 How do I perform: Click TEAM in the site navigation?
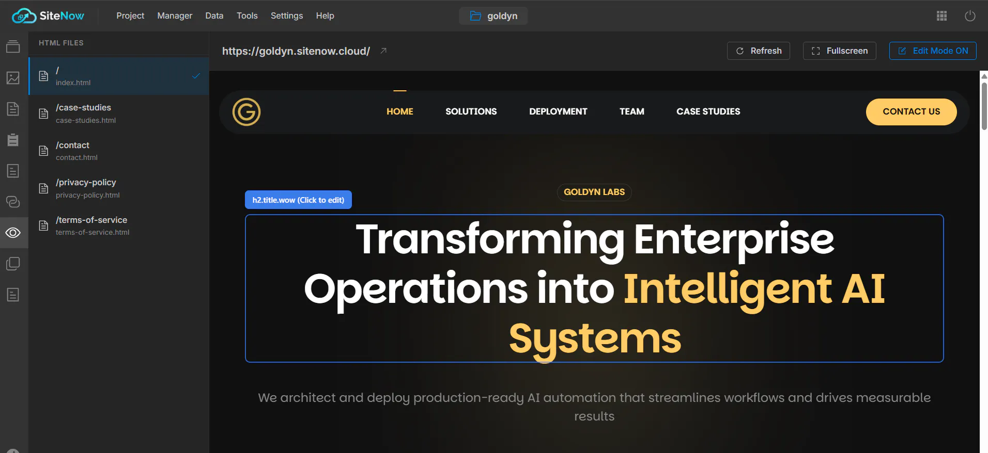632,111
